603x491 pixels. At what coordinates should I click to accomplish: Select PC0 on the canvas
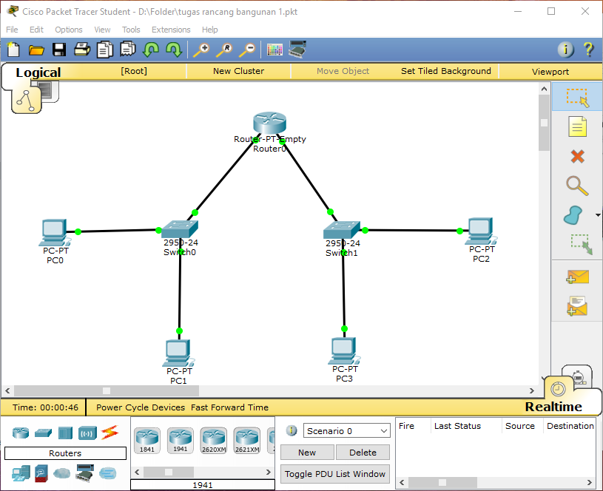(x=54, y=232)
